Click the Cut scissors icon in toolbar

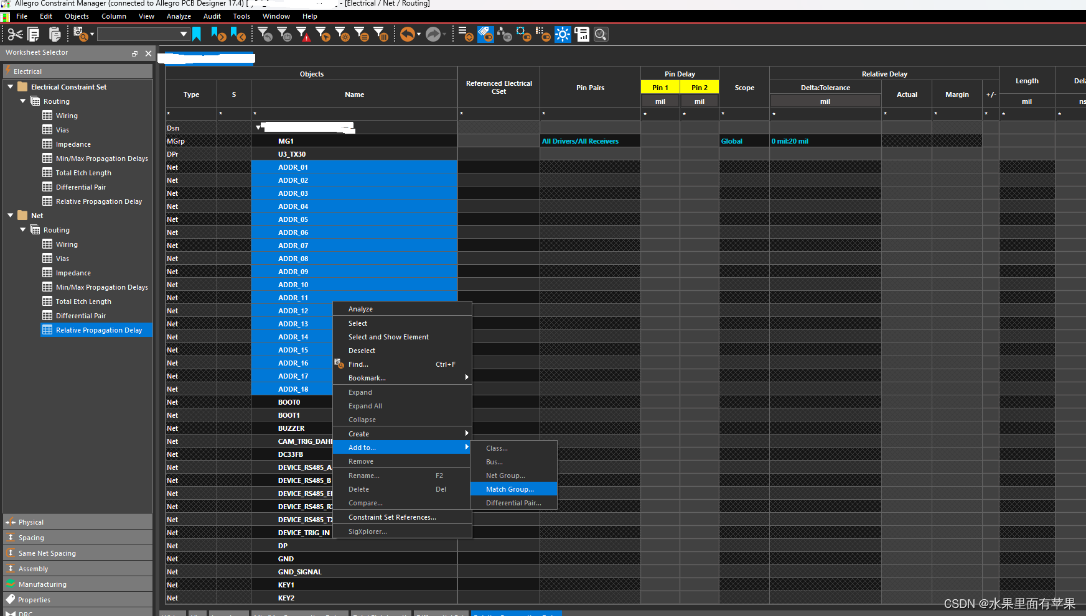(15, 35)
